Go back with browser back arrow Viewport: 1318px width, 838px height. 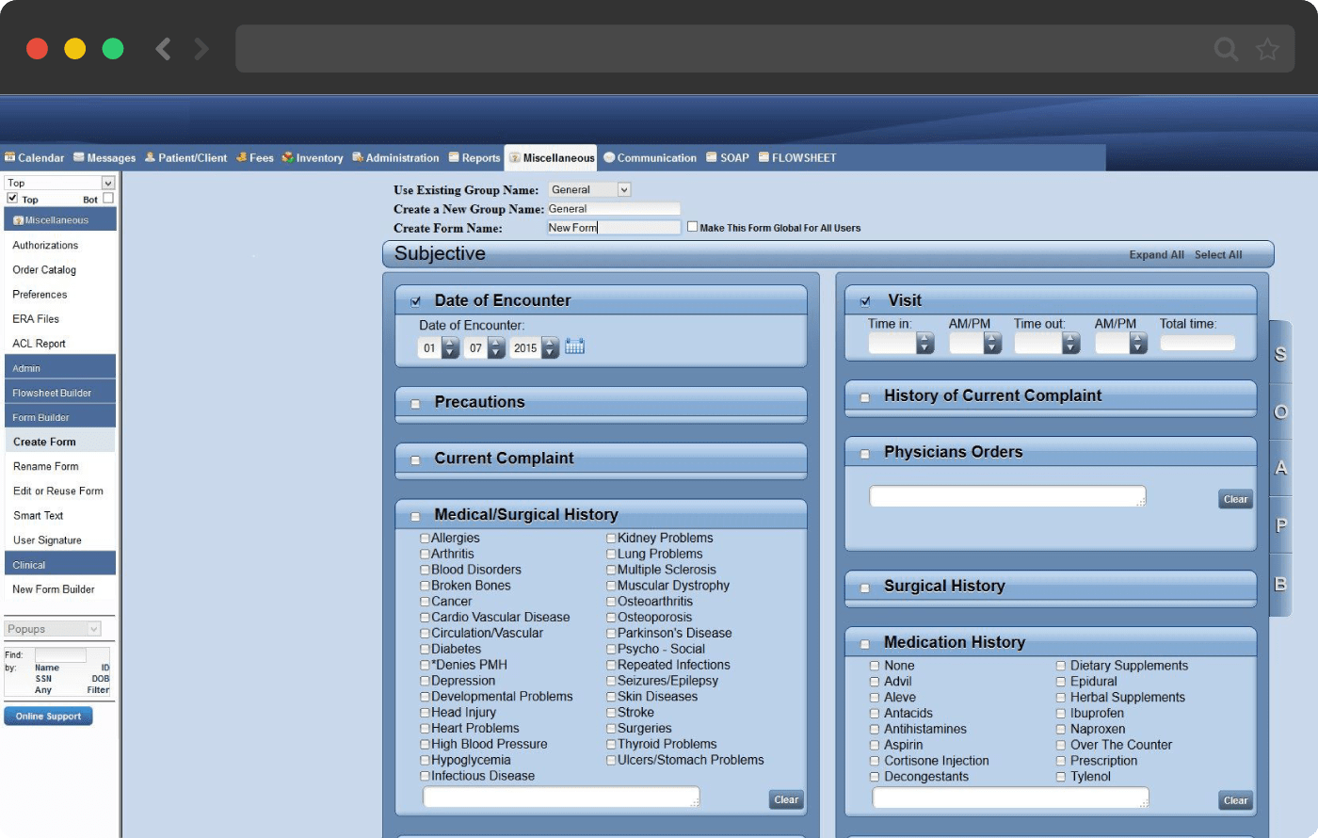pyautogui.click(x=163, y=49)
